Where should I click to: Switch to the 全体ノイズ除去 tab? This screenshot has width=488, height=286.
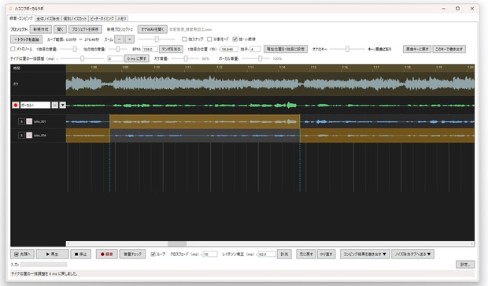click(x=48, y=19)
